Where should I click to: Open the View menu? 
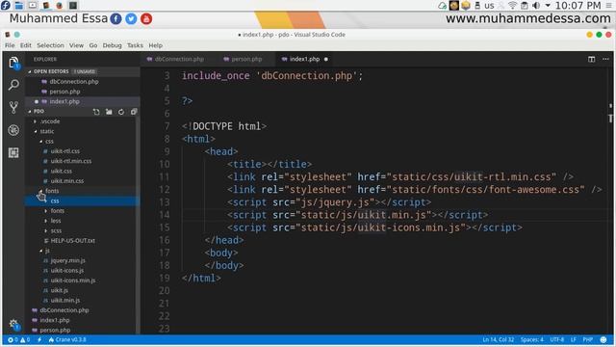point(76,45)
